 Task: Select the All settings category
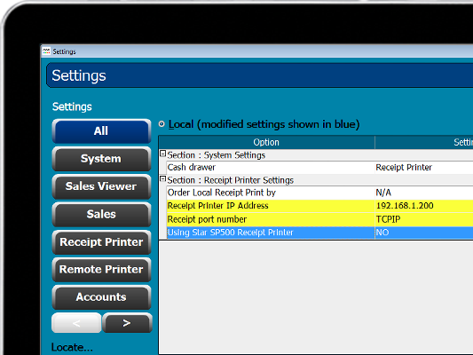(101, 130)
